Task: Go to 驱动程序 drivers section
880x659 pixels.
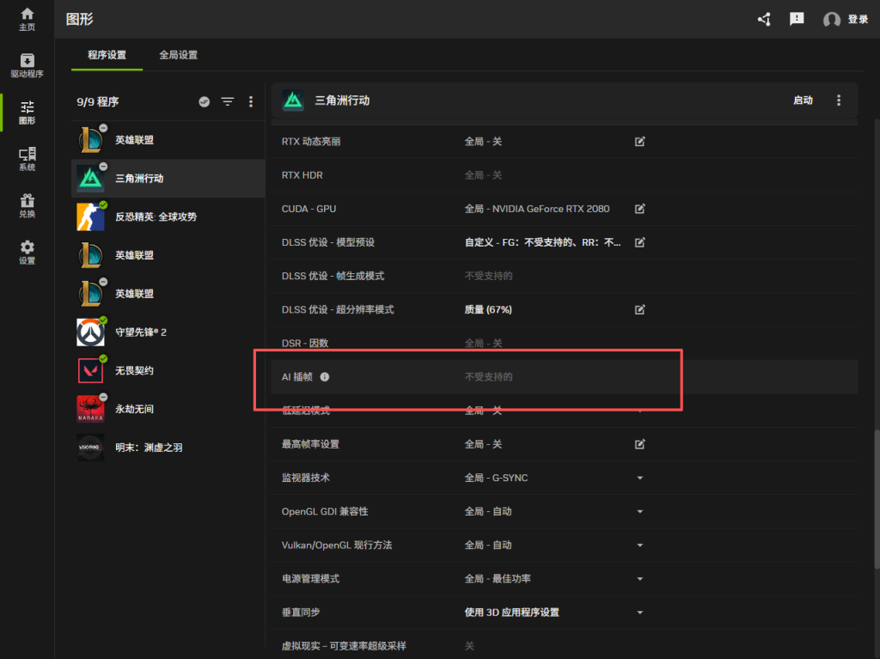Action: 27,65
